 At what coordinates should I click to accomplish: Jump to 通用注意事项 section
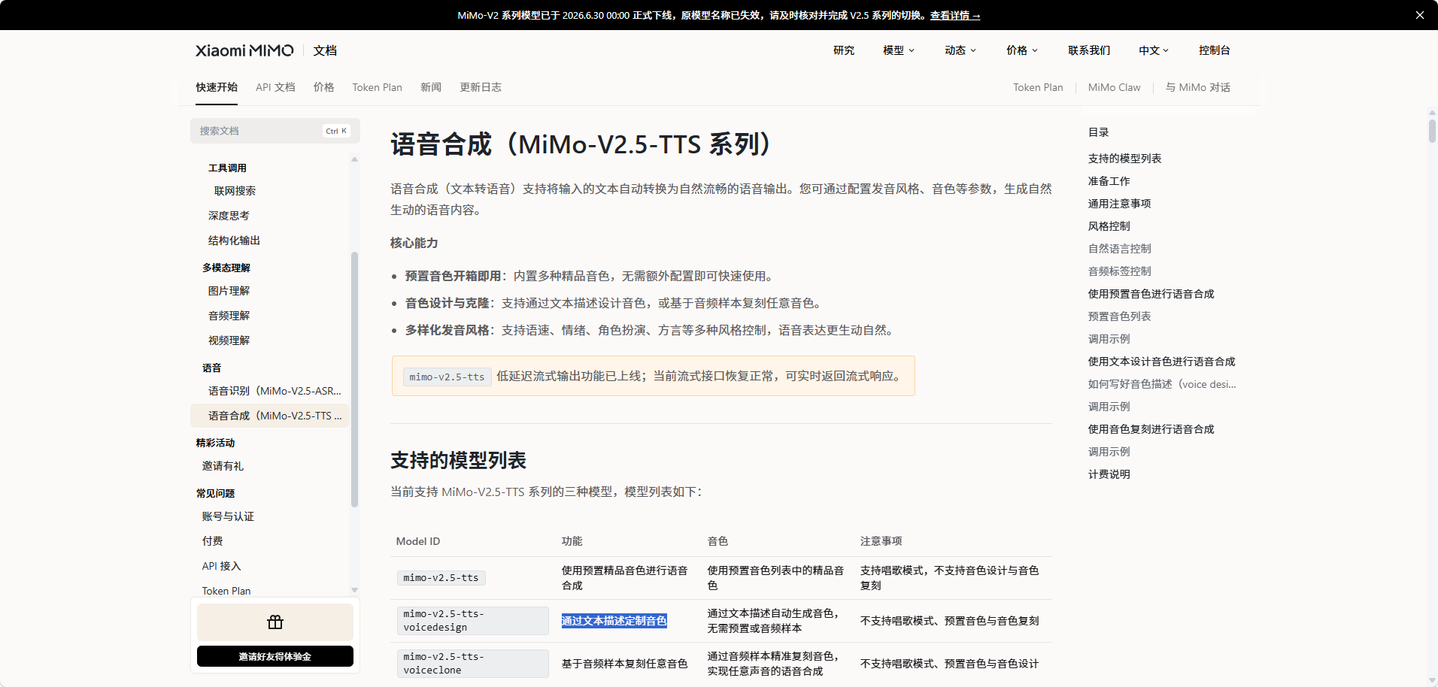[1119, 204]
